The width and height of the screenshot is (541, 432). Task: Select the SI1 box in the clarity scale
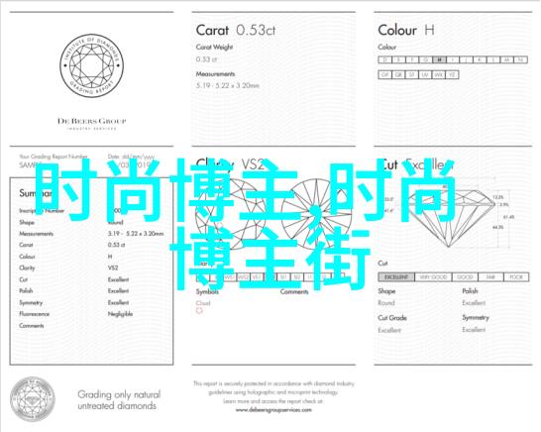(x=283, y=277)
